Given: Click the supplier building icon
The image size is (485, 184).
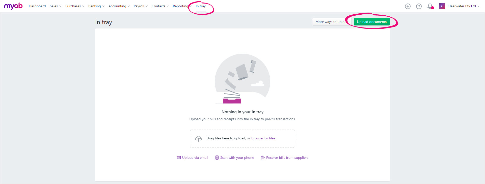Looking at the screenshot, I should click(x=263, y=158).
